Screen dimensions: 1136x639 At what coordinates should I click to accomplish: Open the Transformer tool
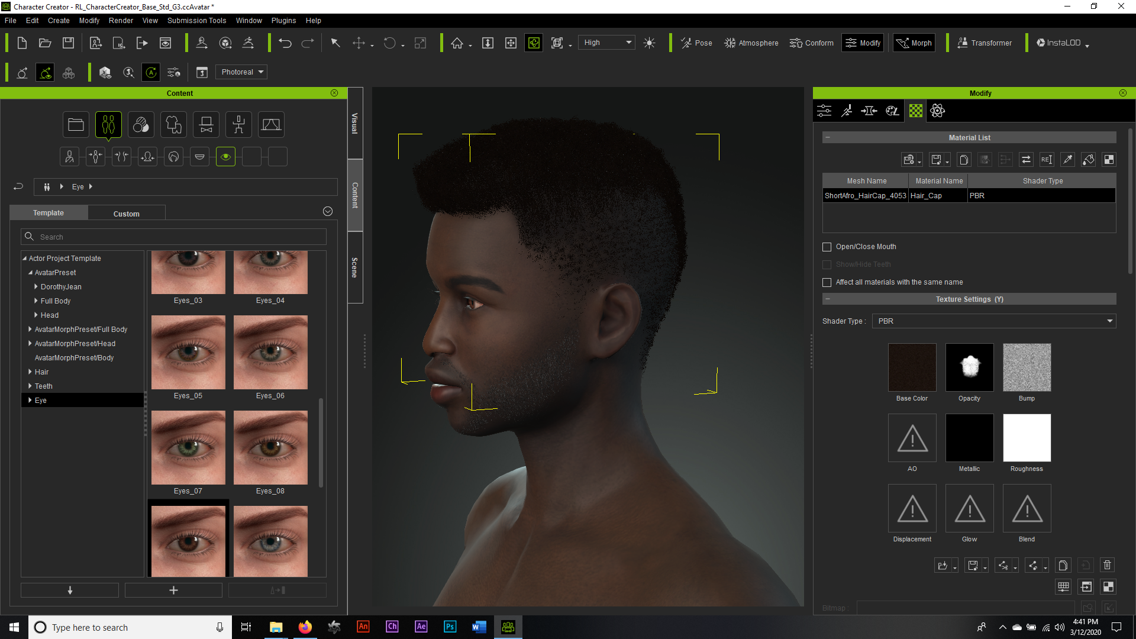pyautogui.click(x=985, y=43)
